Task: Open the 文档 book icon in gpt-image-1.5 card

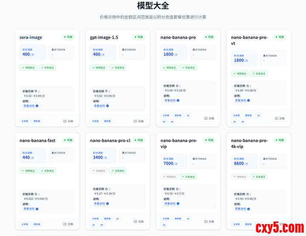Action: point(136,121)
